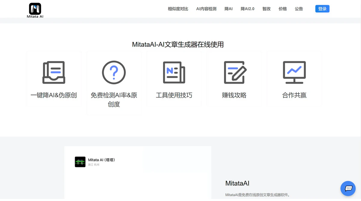Screen dimensions: 361x201
Task: Open the 免费检测AI率&原创度 link
Action: (114, 100)
